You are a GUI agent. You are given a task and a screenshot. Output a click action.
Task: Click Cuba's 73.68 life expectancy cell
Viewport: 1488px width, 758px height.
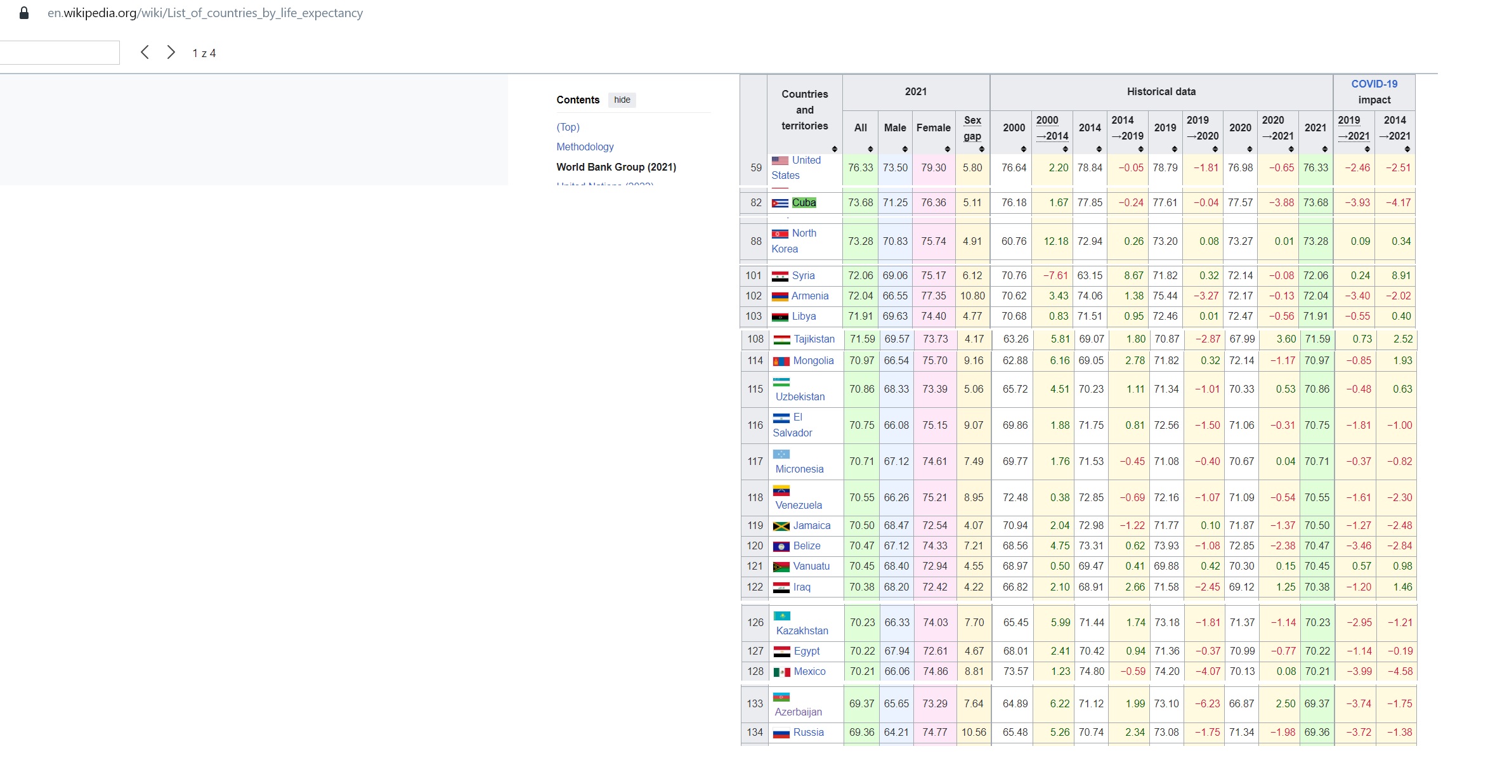click(860, 203)
